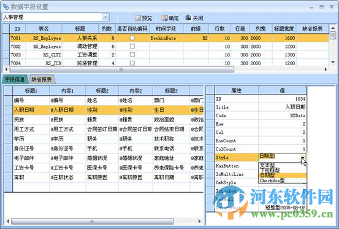Click the 表名 column header

44,29
